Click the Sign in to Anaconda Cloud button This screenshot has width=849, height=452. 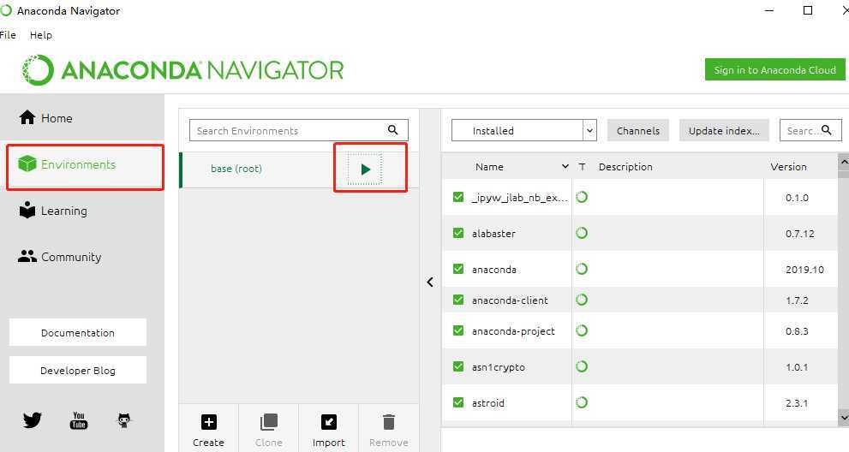[x=774, y=69]
